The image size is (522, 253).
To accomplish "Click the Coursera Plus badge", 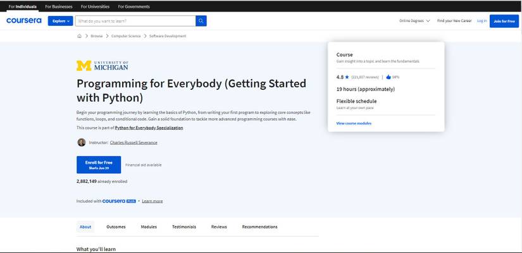I will [119, 201].
